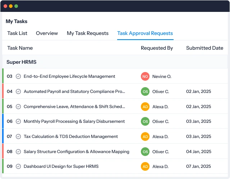Open Automated Payroll and Statutory Compliance task
This screenshot has width=230, height=179.
click(74, 91)
